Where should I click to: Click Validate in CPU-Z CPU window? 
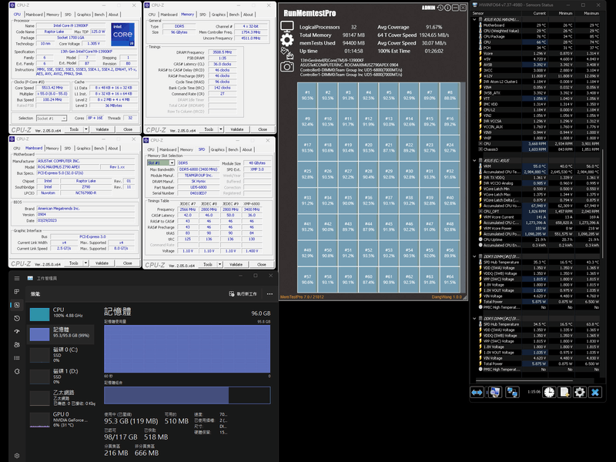coord(102,129)
